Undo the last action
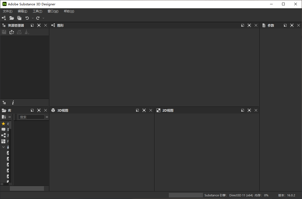This screenshot has width=302, height=199. 27,18
